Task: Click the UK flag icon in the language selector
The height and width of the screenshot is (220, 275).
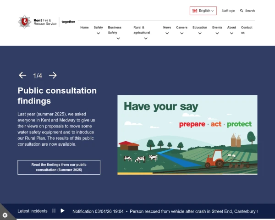Action: click(x=195, y=11)
